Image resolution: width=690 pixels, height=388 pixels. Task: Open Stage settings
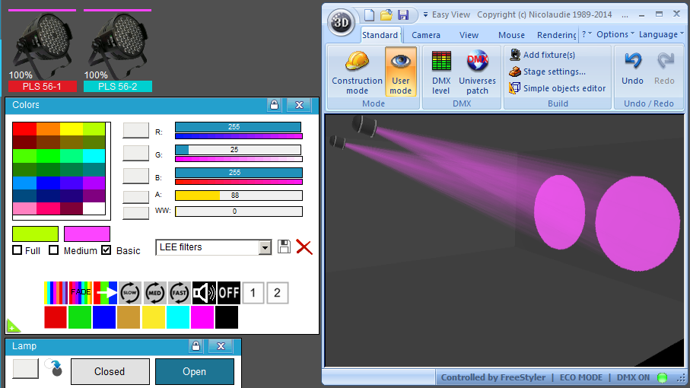[548, 72]
